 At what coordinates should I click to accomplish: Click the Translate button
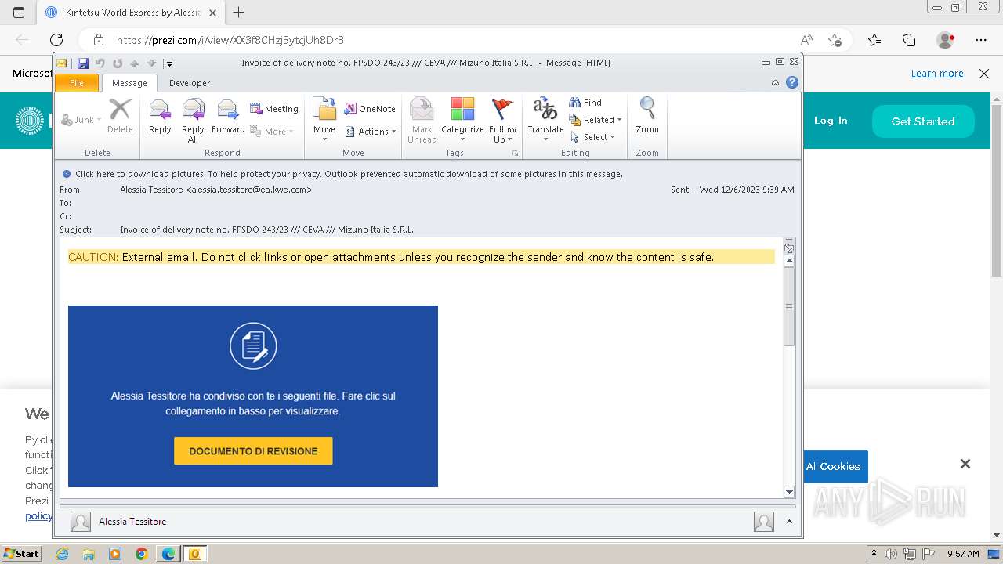pos(545,121)
